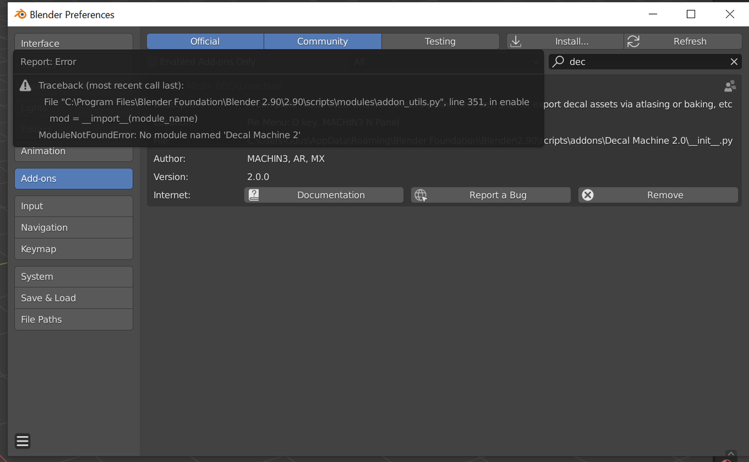Remove the Decal Machine add-on
The width and height of the screenshot is (749, 462).
tap(658, 195)
